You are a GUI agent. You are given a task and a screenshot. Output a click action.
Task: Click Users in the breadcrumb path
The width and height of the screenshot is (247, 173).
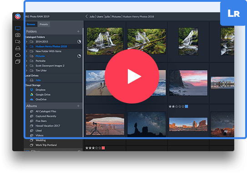(100, 16)
